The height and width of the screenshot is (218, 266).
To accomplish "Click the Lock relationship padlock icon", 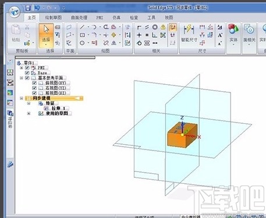I will pos(163,27).
